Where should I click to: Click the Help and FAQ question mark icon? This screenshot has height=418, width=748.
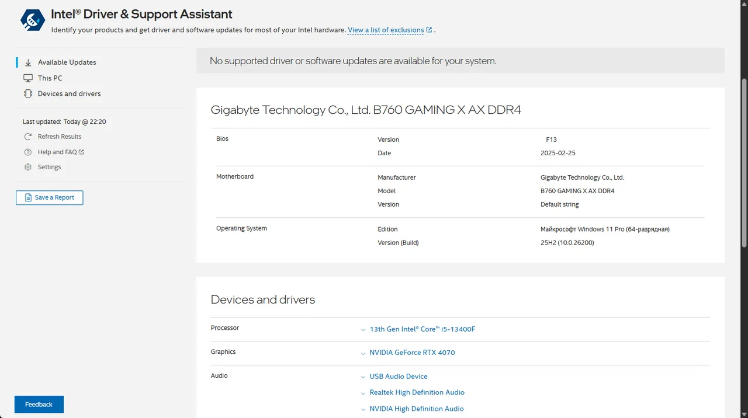(x=28, y=152)
